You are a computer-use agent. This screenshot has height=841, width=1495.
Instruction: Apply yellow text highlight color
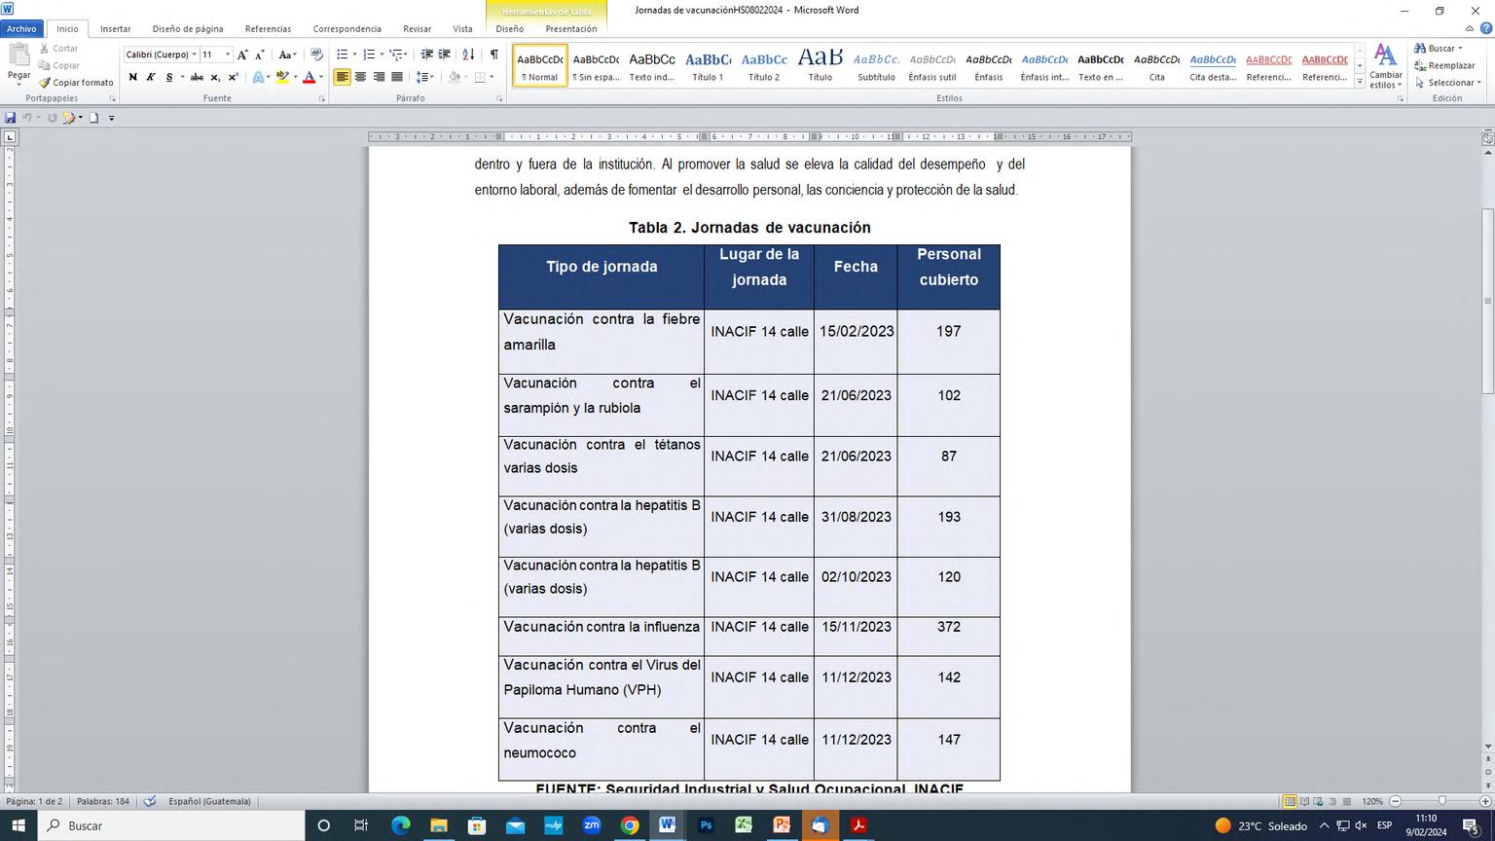pos(281,77)
